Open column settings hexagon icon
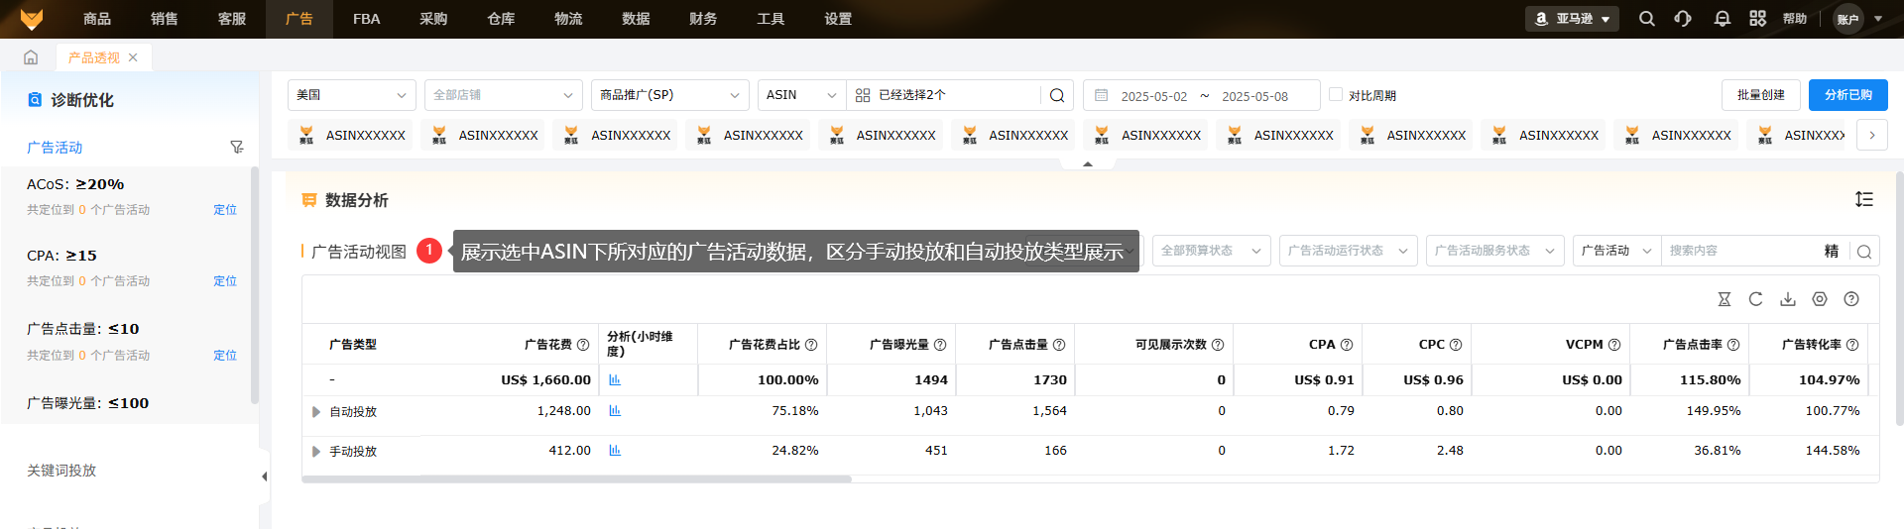Viewport: 1904px width, 529px height. point(1819,299)
